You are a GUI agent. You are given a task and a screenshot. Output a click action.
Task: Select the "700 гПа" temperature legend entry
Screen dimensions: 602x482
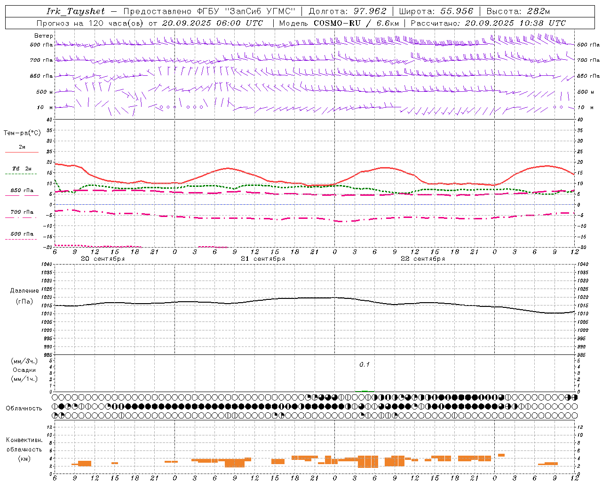point(22,212)
